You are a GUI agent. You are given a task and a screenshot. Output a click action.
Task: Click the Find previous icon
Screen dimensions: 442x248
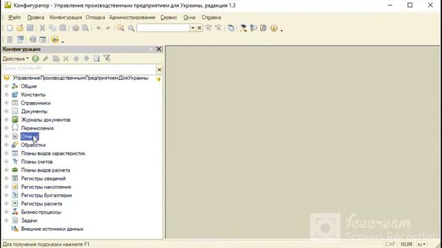click(x=218, y=28)
